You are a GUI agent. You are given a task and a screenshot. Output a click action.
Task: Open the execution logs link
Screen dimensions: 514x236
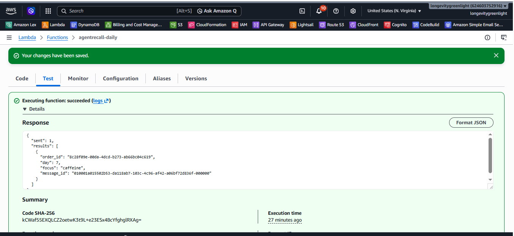[x=101, y=101]
